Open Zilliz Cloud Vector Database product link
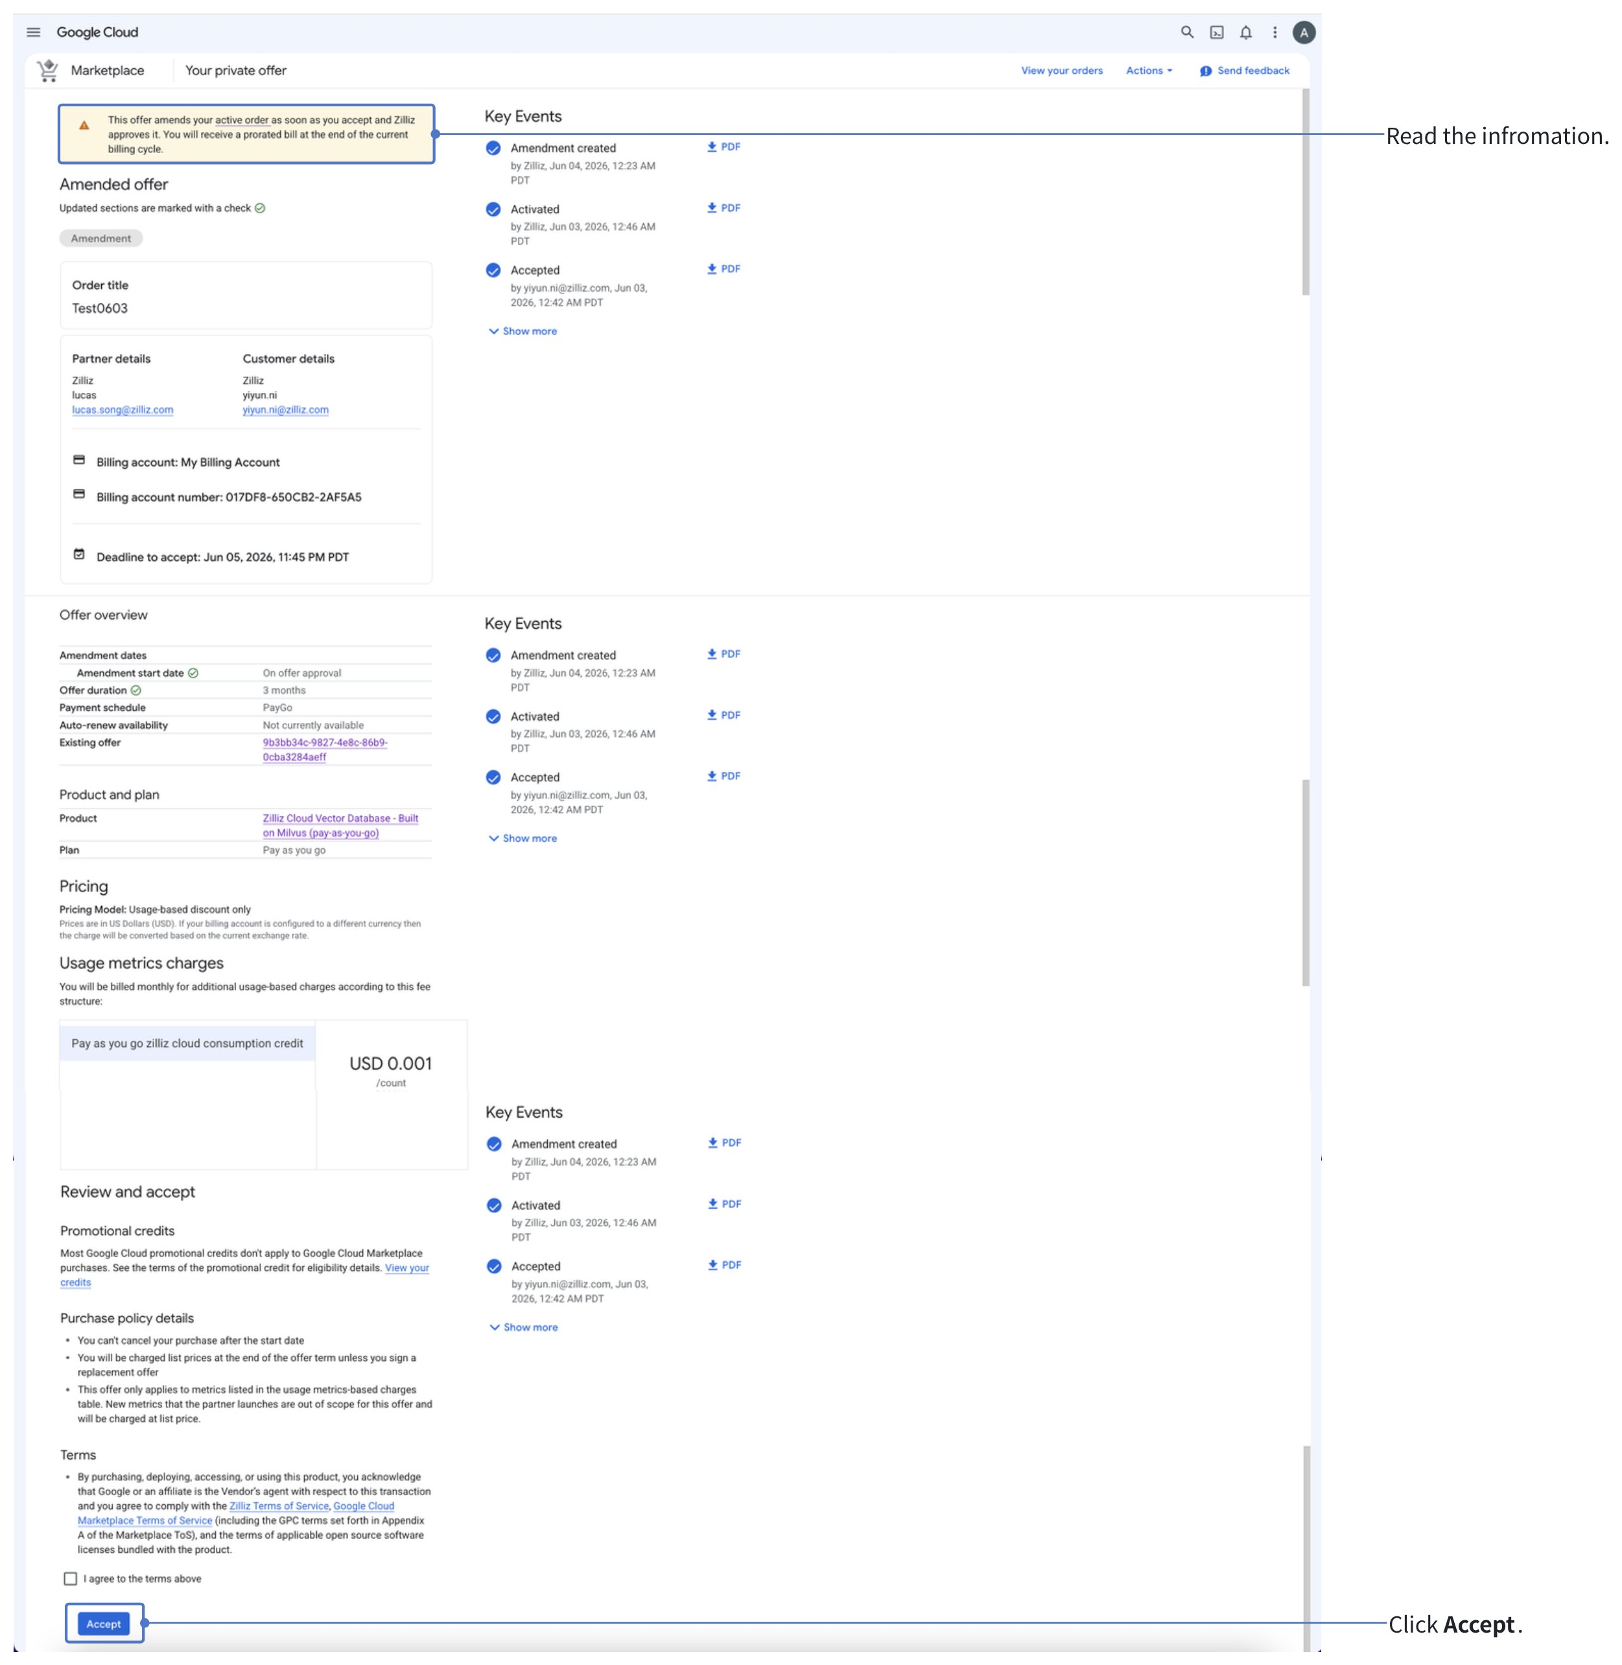This screenshot has height=1665, width=1622. click(340, 825)
